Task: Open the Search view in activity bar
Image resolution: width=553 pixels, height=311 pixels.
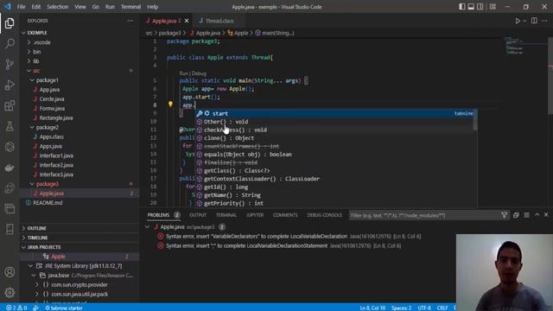Action: click(10, 44)
